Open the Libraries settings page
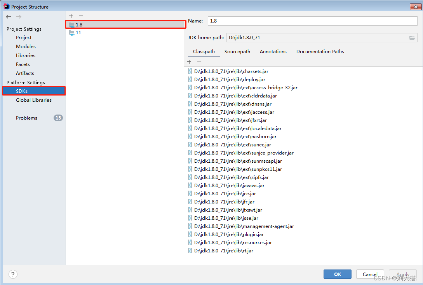 [26, 55]
